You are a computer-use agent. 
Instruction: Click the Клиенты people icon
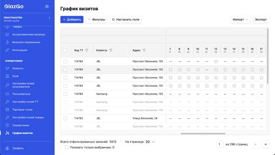click(x=7, y=68)
